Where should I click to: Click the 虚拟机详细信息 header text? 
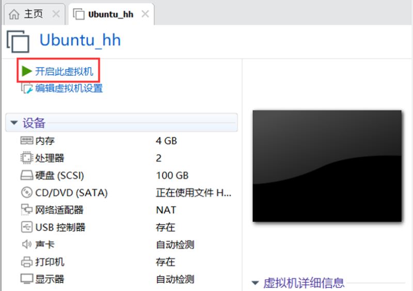click(304, 283)
